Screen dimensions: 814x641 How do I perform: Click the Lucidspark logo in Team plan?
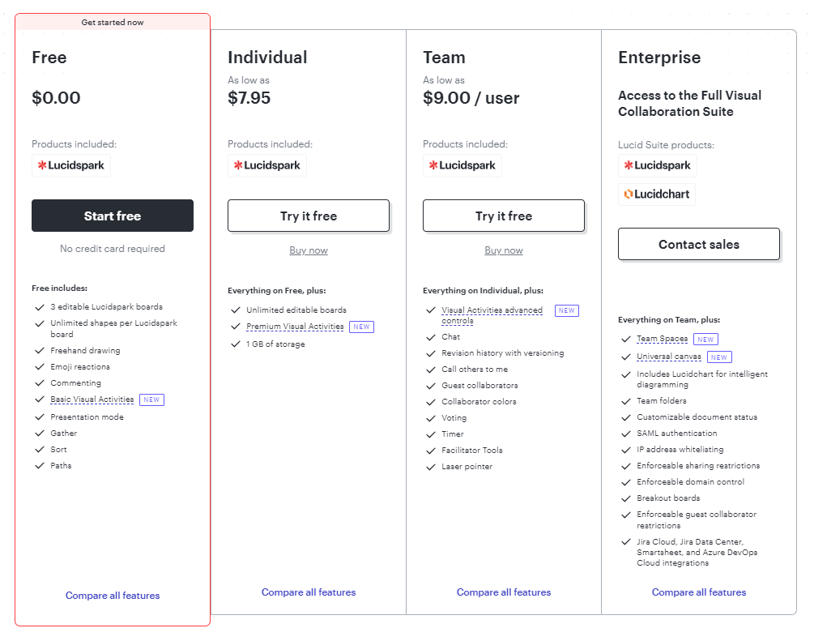pos(462,165)
